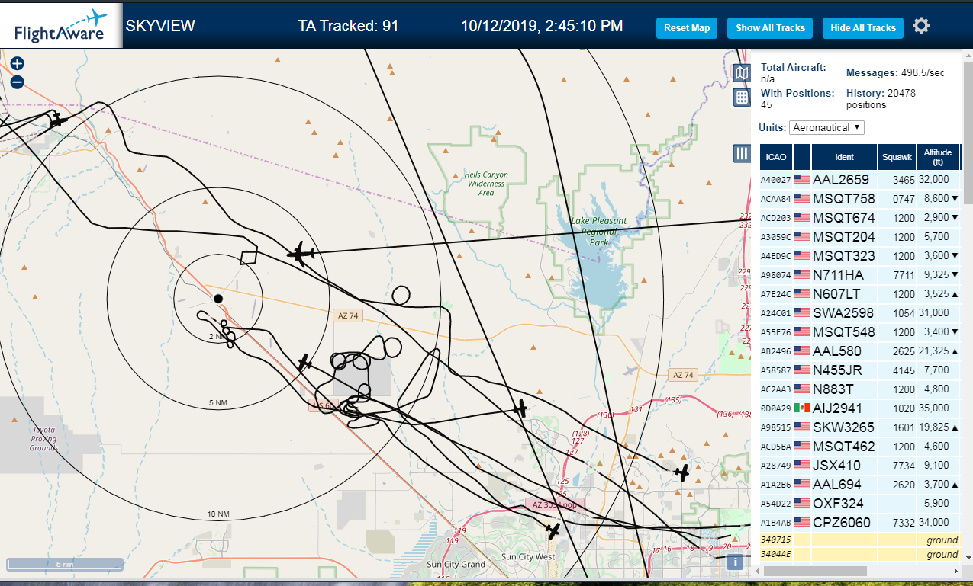Click Hide All Tracks button
973x586 pixels.
pyautogui.click(x=863, y=28)
